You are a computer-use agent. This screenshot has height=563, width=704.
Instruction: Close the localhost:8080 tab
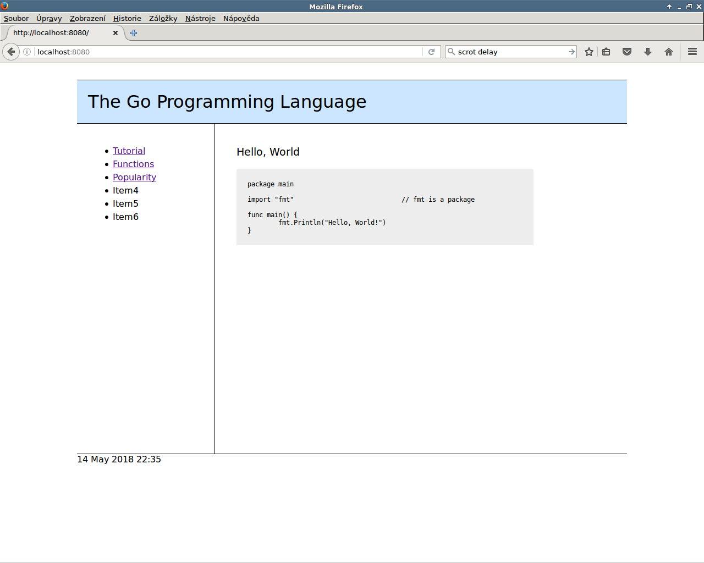point(116,33)
